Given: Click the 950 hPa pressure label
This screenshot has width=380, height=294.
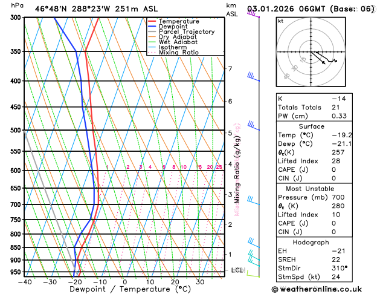Looking at the screenshot, I should click(17, 272).
